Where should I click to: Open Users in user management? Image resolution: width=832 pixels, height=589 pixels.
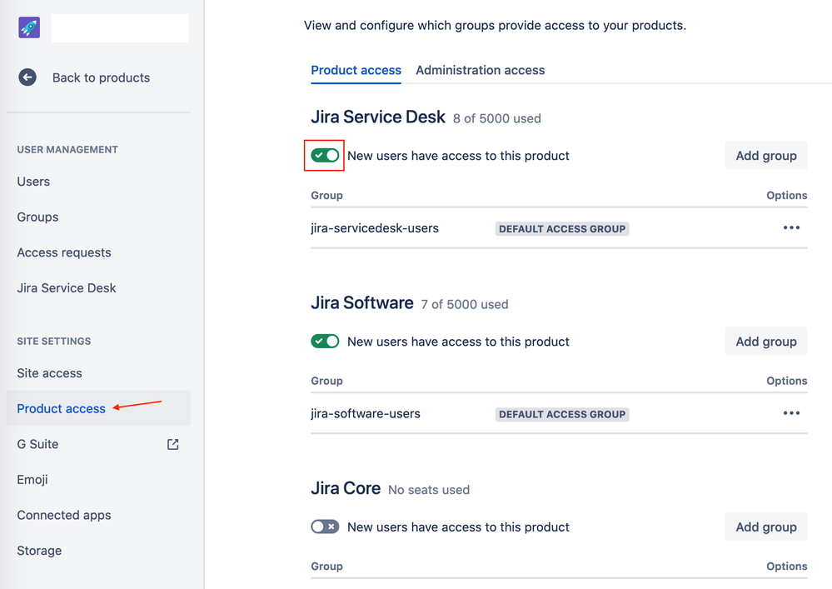(33, 182)
